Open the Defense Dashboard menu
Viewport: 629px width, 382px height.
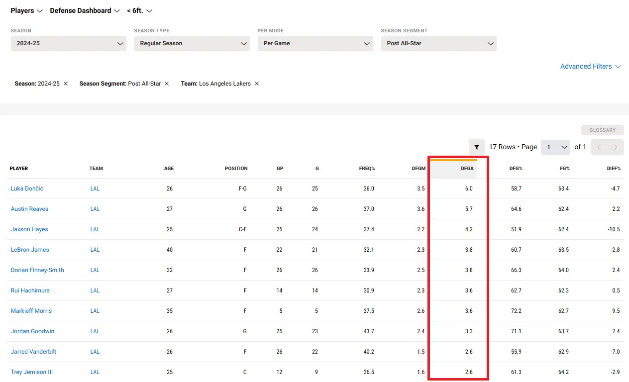point(85,10)
